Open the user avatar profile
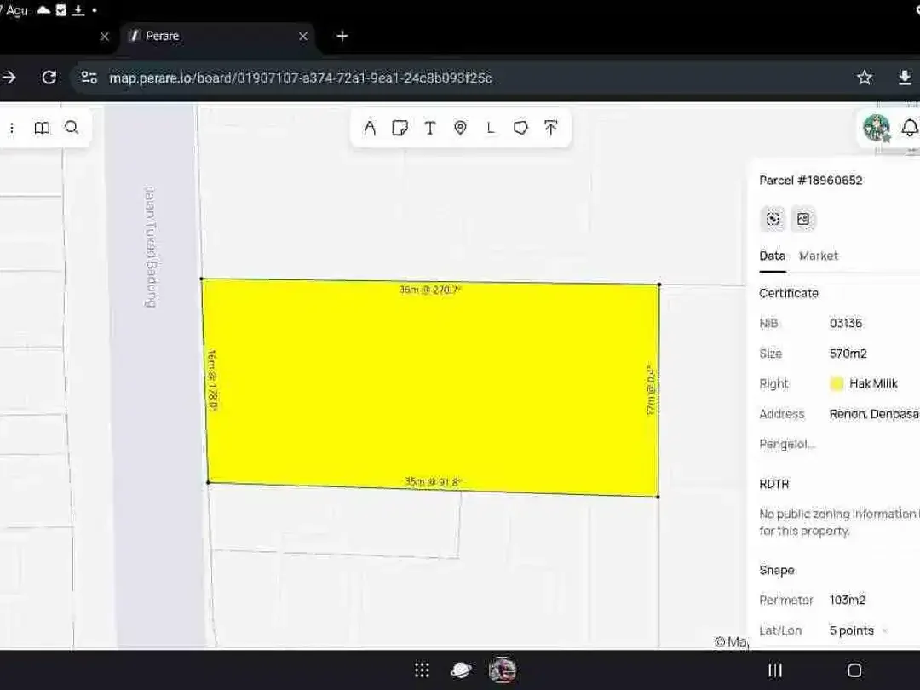 point(877,127)
